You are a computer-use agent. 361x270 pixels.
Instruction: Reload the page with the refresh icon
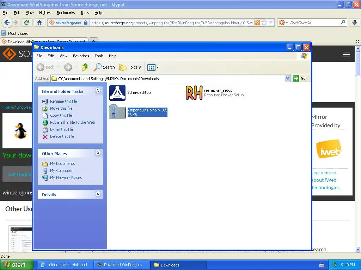(x=27, y=22)
